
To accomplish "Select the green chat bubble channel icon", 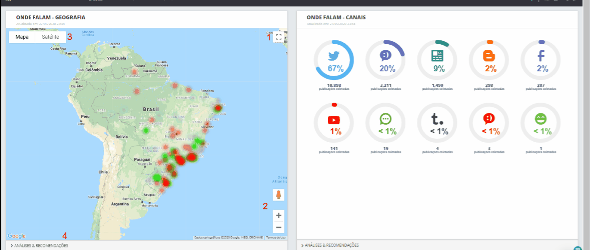I will [385, 119].
